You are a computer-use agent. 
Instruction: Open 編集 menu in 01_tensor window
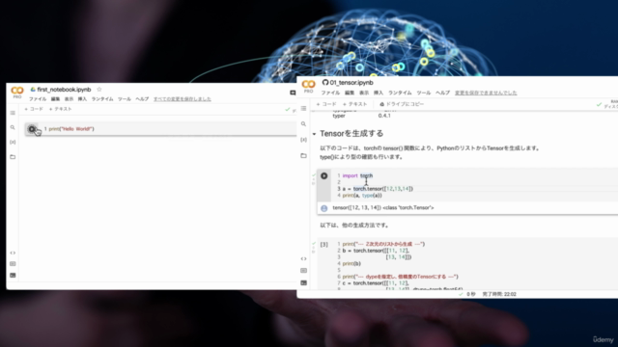(x=350, y=93)
